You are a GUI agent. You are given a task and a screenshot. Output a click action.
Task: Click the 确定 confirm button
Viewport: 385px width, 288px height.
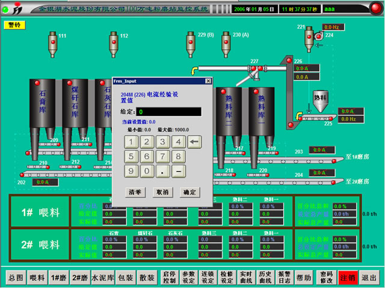click(189, 192)
